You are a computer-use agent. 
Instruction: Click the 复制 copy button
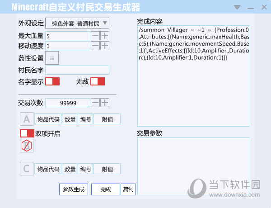tap(128, 189)
